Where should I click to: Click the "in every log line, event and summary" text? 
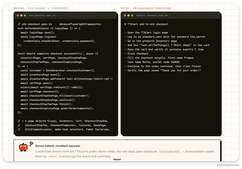85,156
